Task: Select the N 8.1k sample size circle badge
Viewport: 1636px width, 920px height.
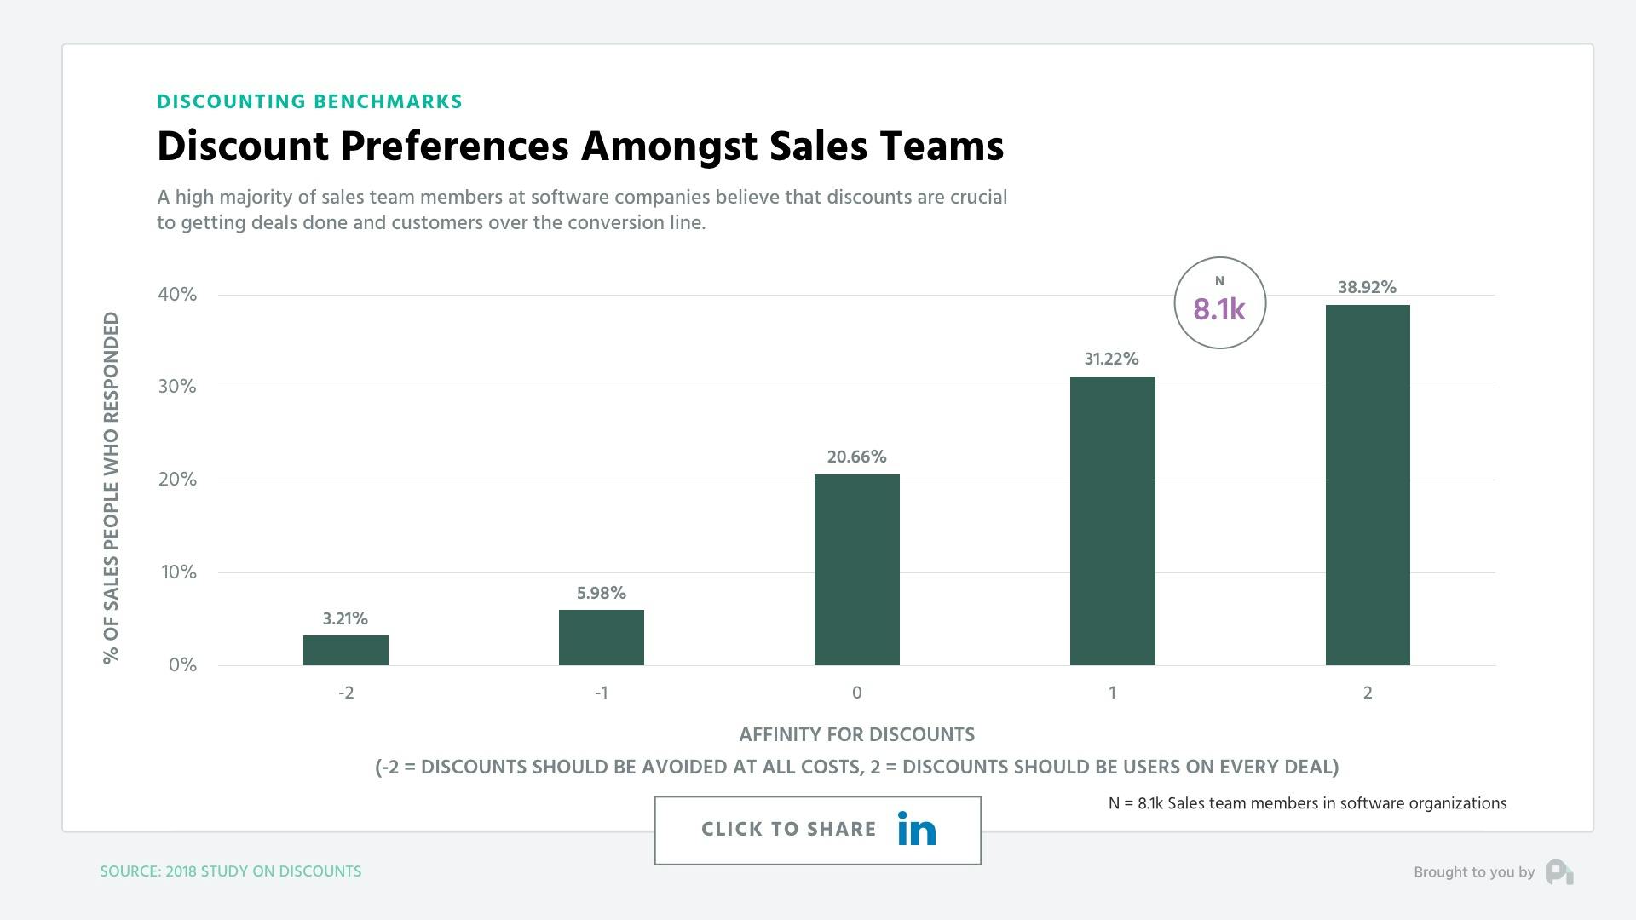Action: (1220, 302)
